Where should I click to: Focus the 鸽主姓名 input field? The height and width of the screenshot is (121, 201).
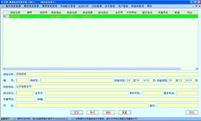pos(25,93)
